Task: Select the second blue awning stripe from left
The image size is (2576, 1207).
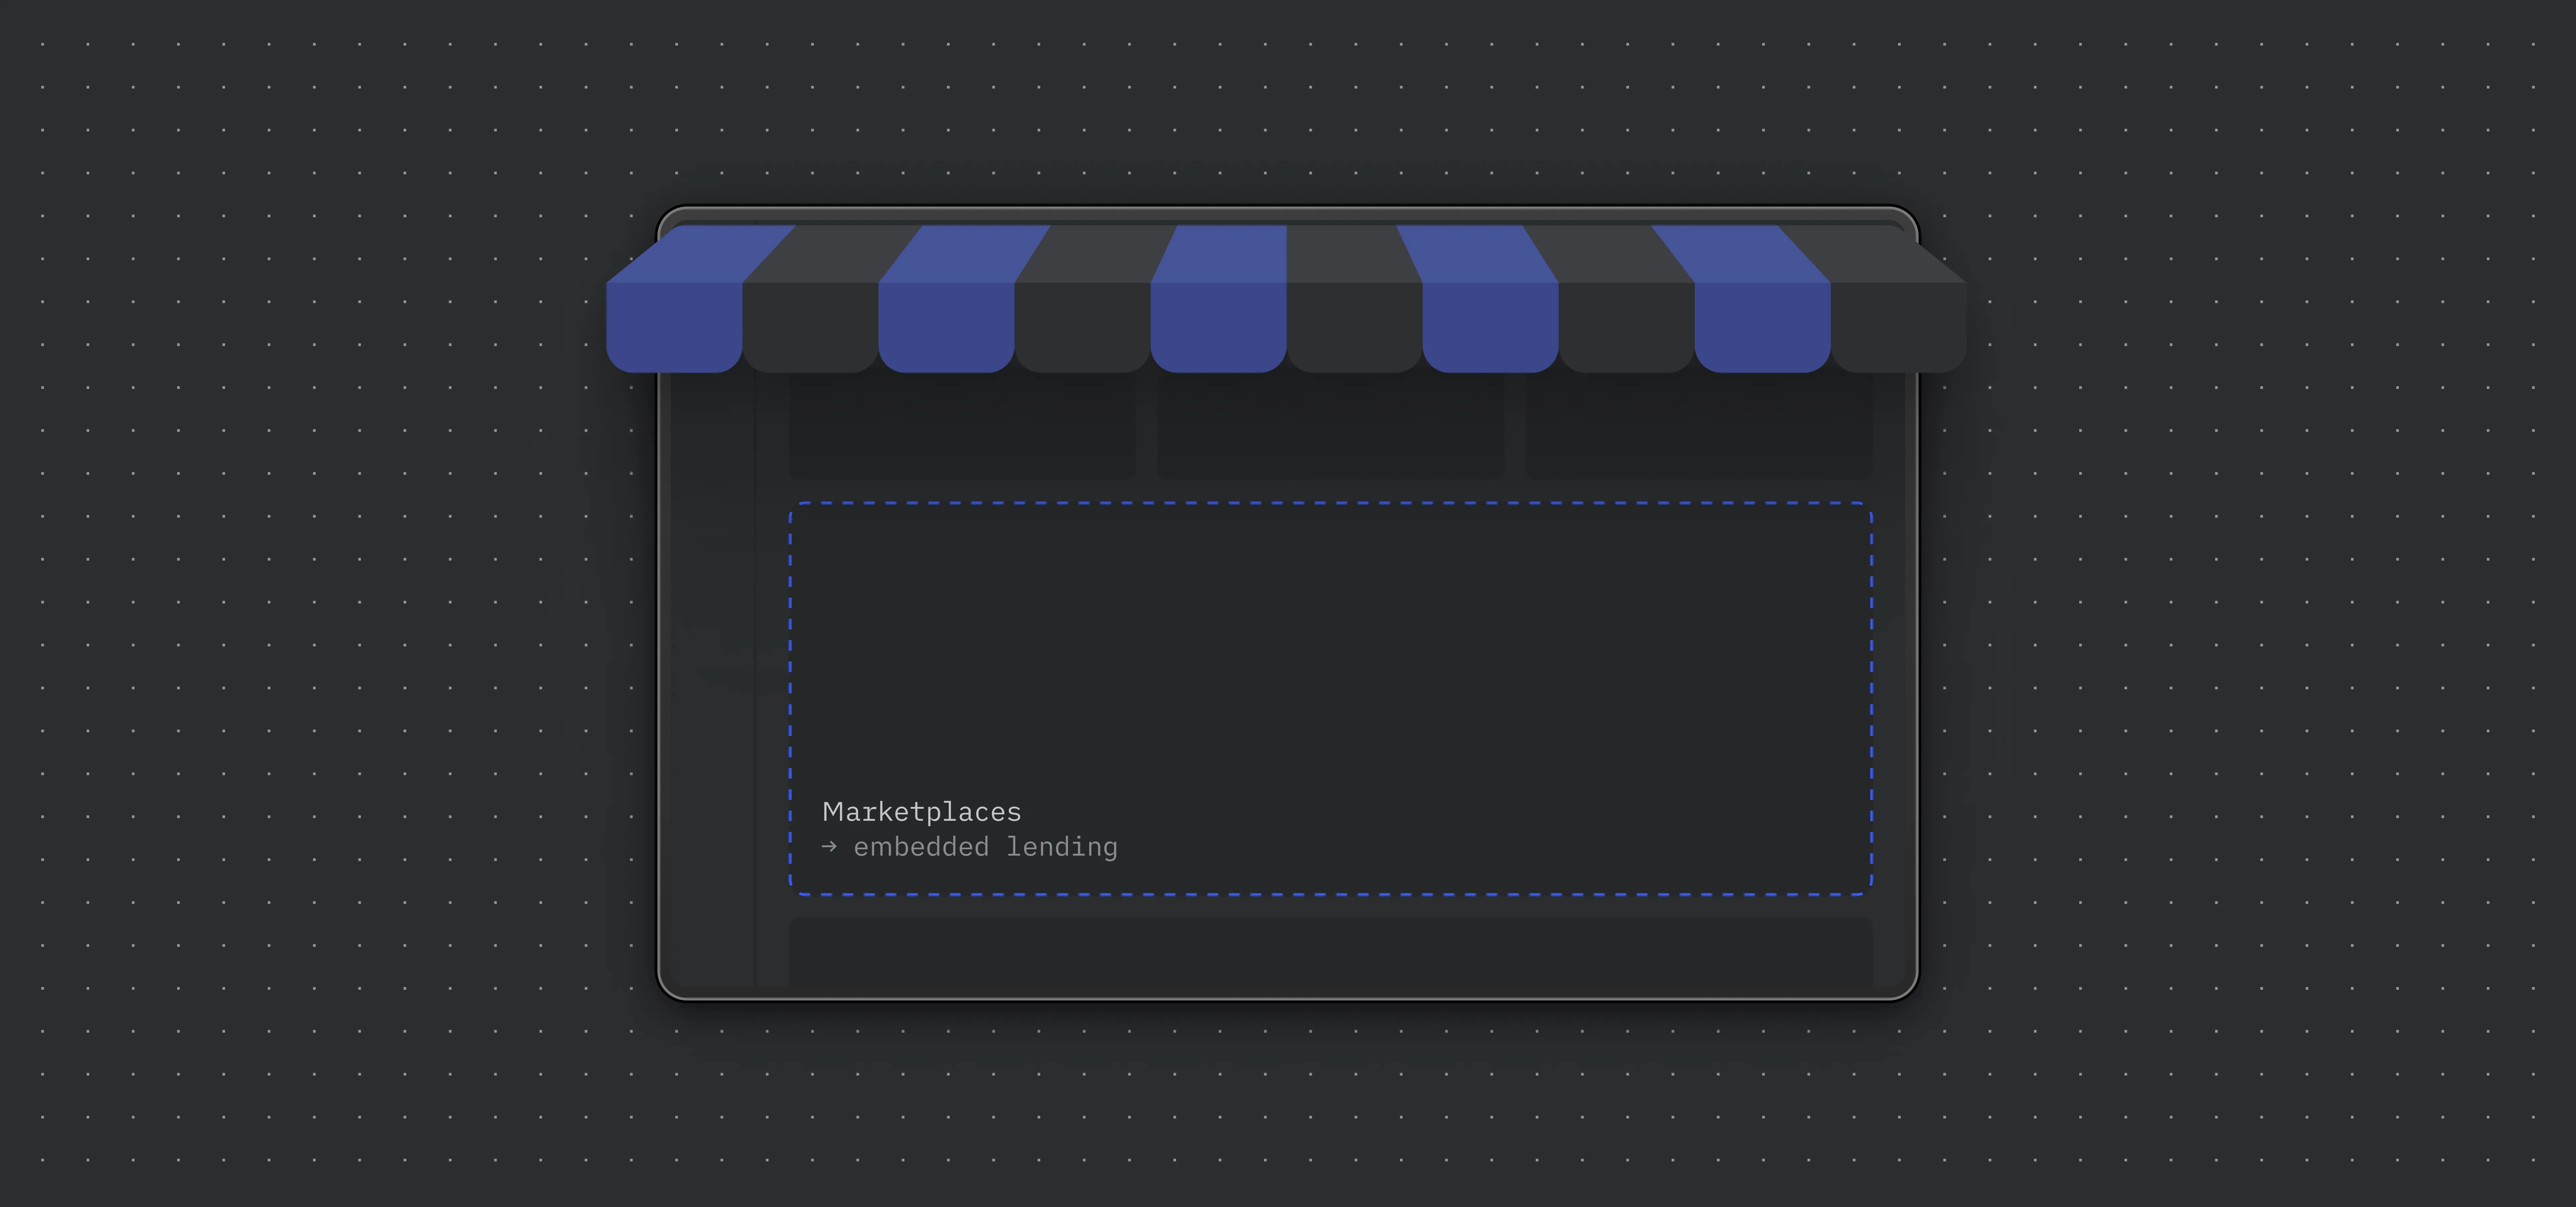Action: coord(946,325)
